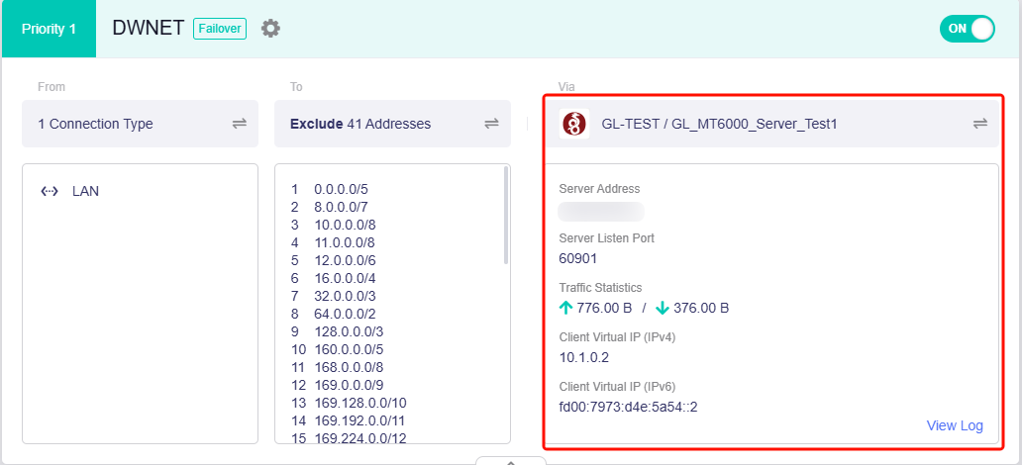
Task: Click the swap arrows beside GL_MT6000_Server_Test1
Action: 979,124
